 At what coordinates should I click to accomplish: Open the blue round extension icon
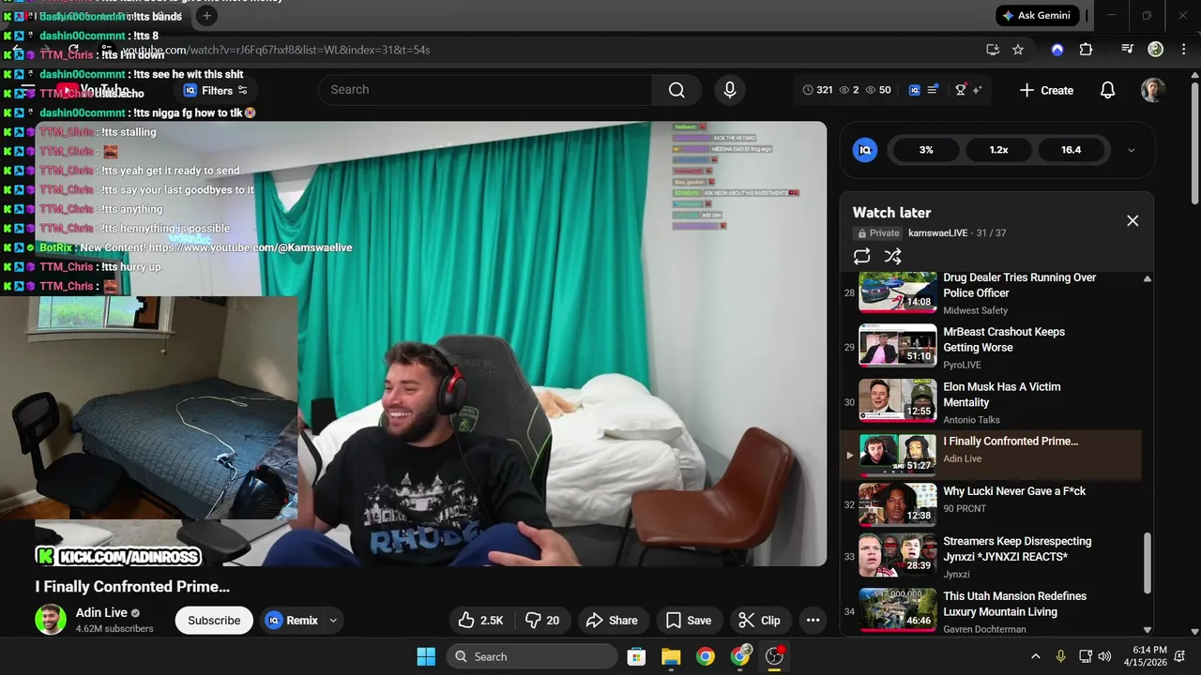coord(1057,50)
